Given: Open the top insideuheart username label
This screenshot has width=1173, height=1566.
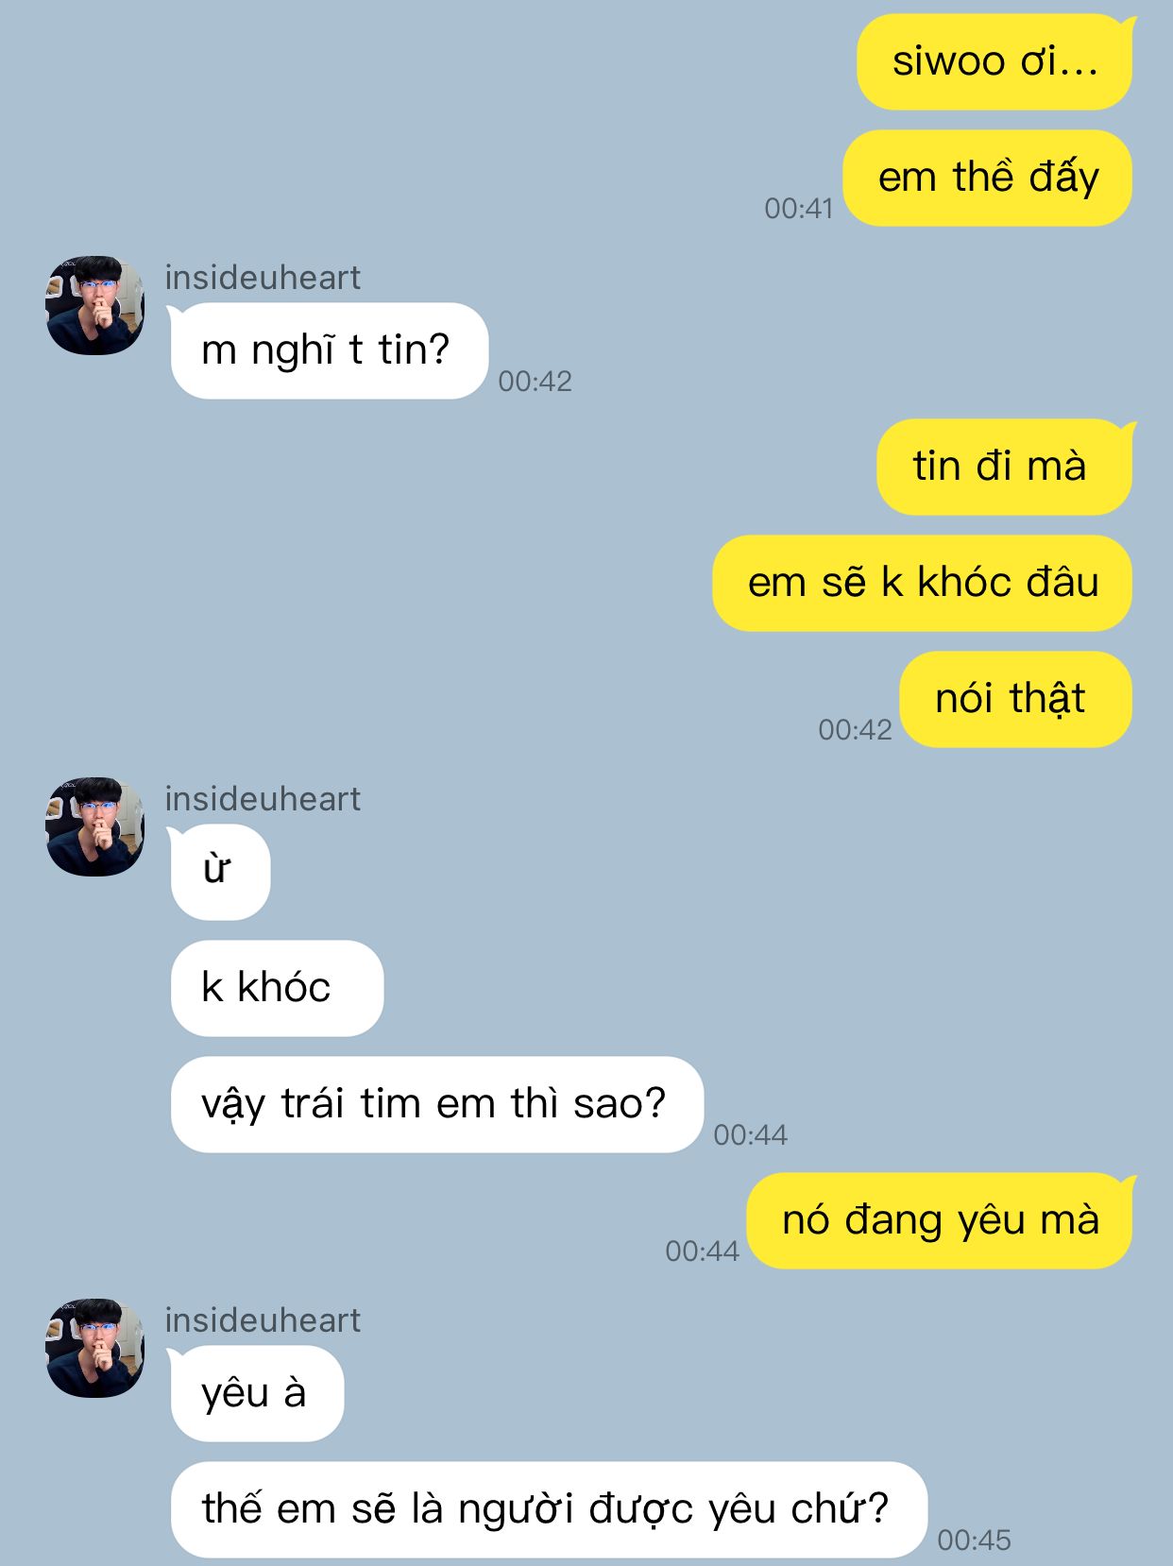Looking at the screenshot, I should (263, 278).
